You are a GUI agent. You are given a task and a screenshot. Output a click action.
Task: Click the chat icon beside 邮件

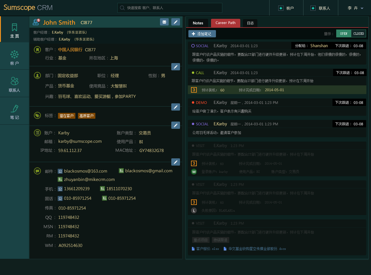coord(37,171)
